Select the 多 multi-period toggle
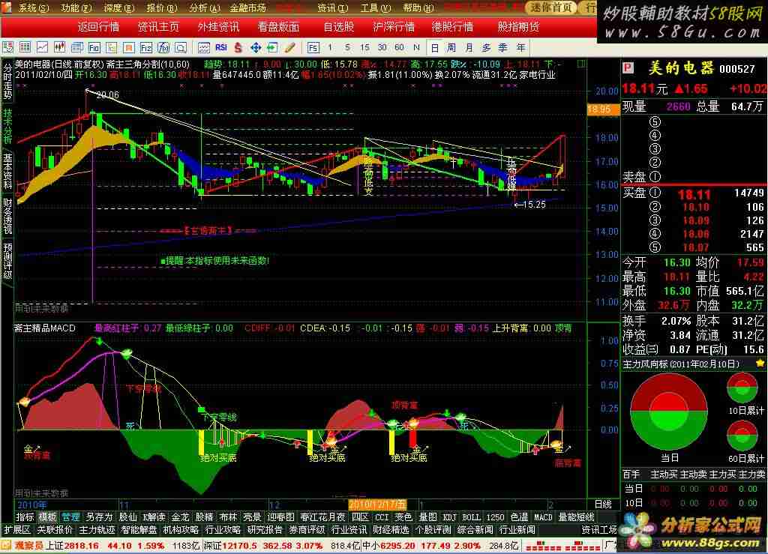Screen dimensions: 768x554 [x=486, y=47]
